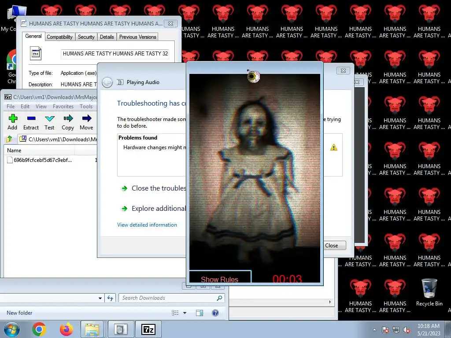451x338 pixels.
Task: Click the Name column header in 7-Zip
Action: click(39, 151)
